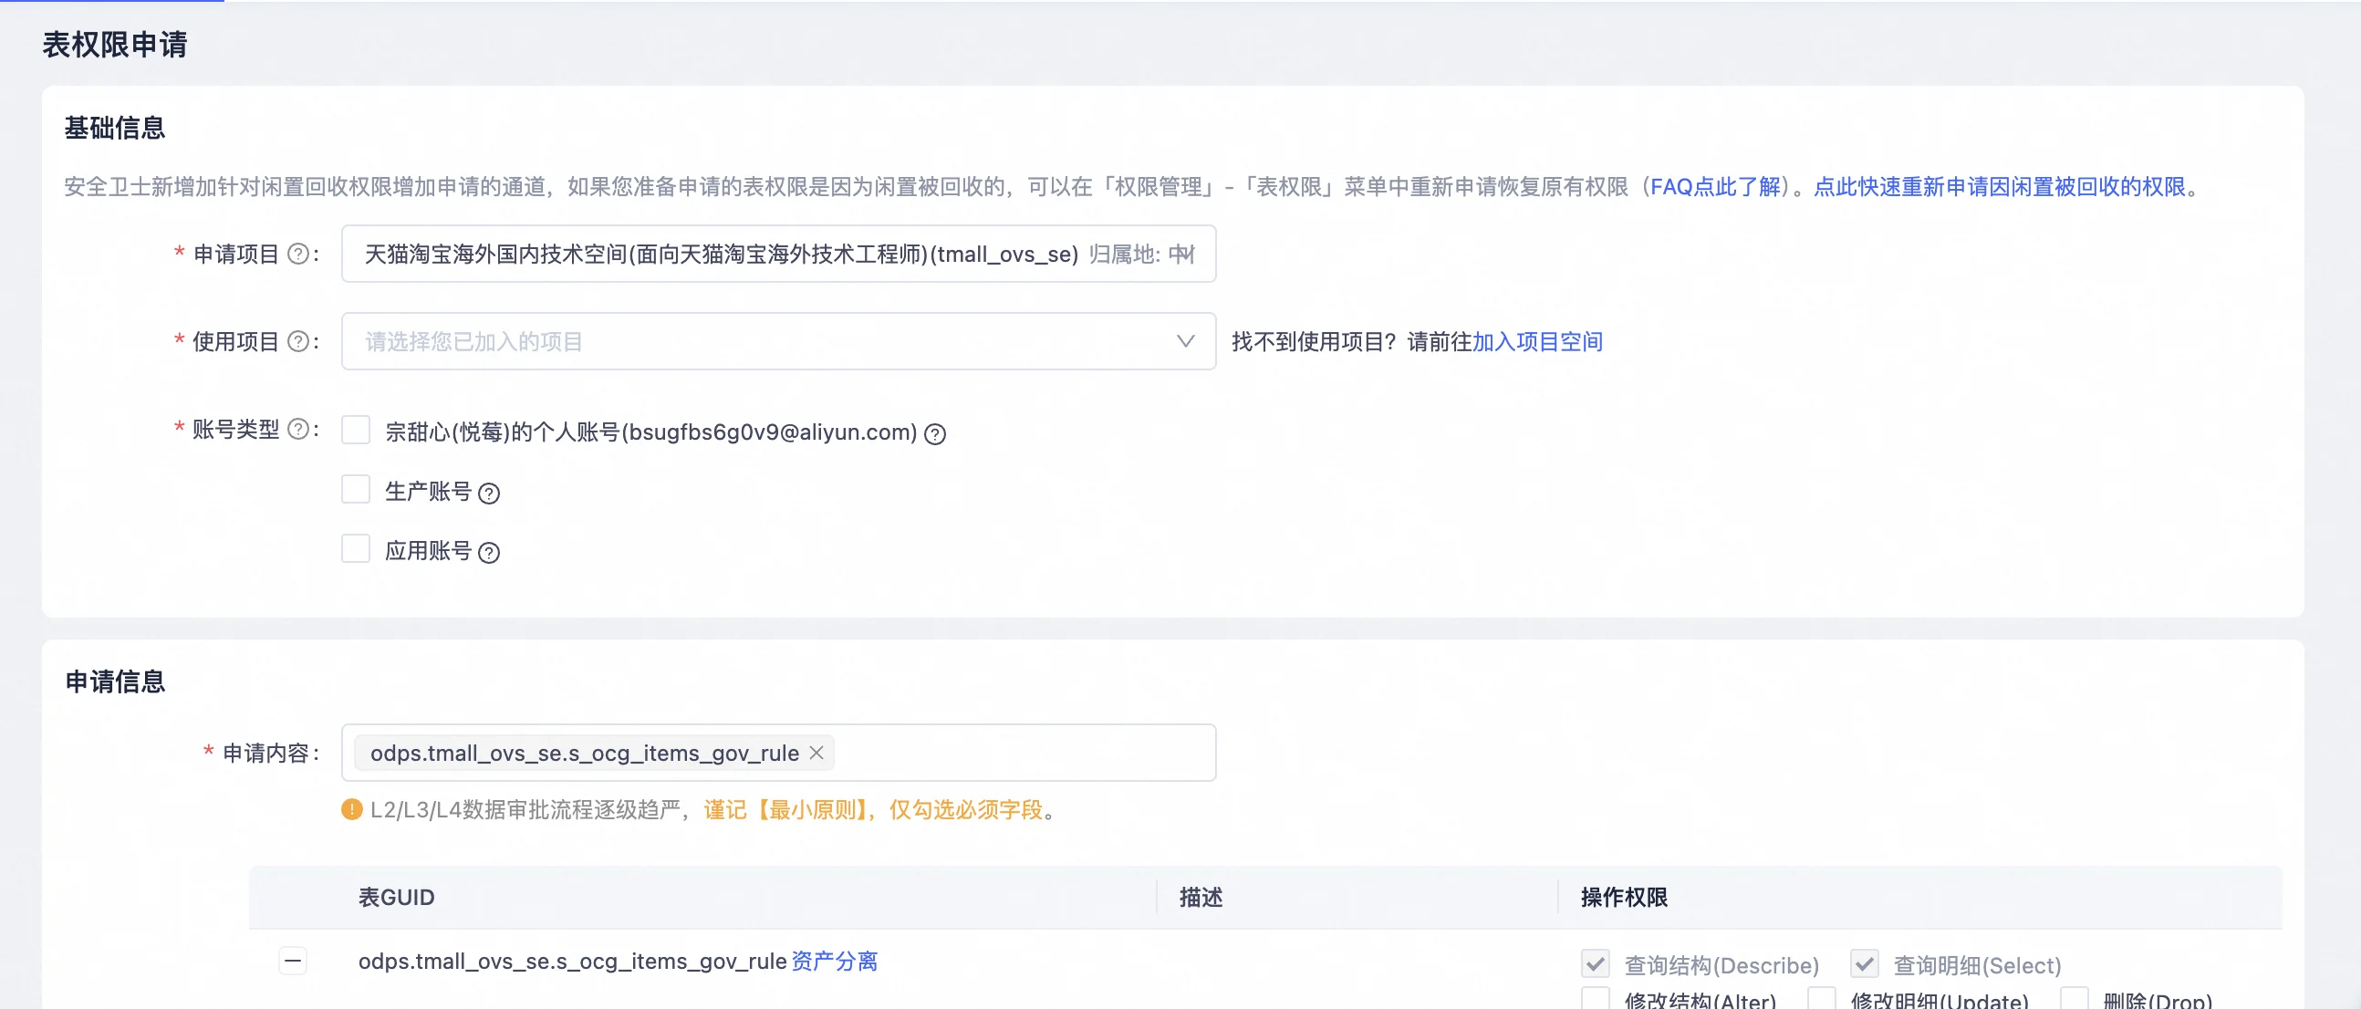Viewport: 2361px width, 1009px height.
Task: Enable the 修改明细(Update) permission checkbox
Action: click(x=1822, y=999)
